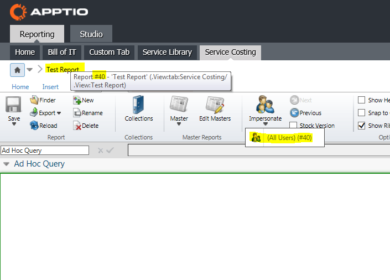Open the Master dropdown arrow
Viewport: 390px width, 280px height.
179,124
